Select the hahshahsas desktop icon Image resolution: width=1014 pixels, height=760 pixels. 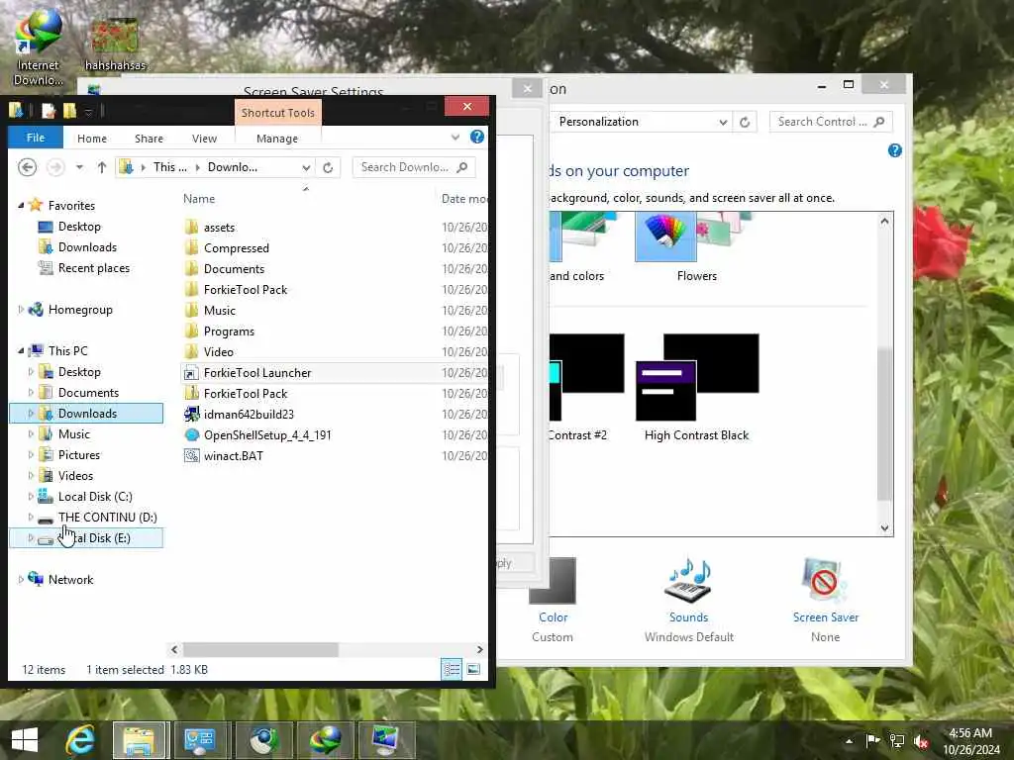115,46
